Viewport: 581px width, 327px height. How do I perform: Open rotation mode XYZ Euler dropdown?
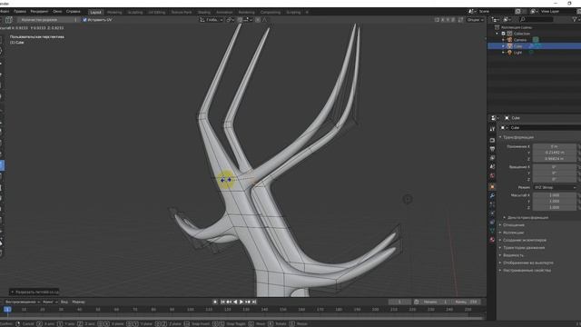pyautogui.click(x=555, y=188)
